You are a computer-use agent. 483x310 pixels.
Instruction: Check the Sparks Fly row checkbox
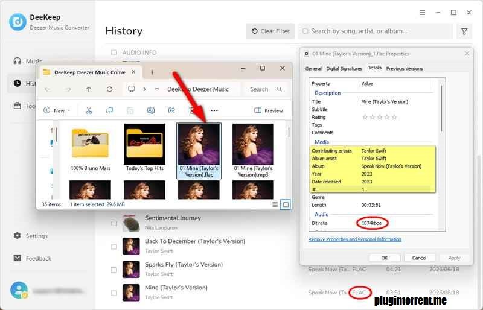point(114,270)
